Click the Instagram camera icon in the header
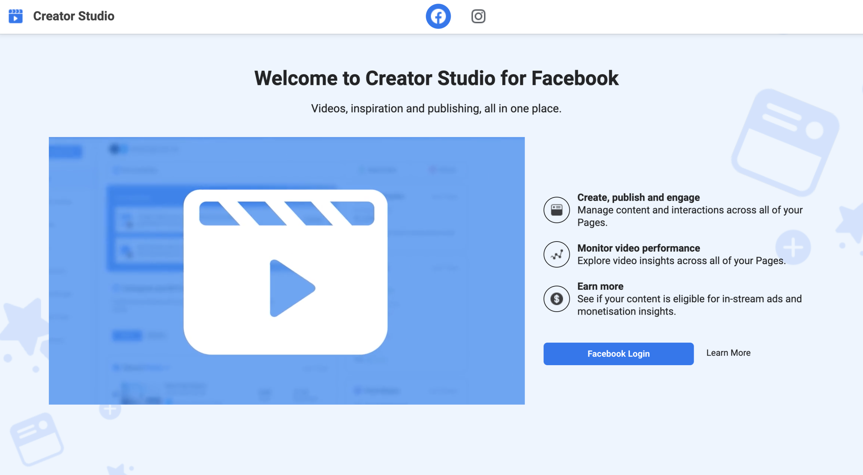The height and width of the screenshot is (475, 863). pos(478,16)
